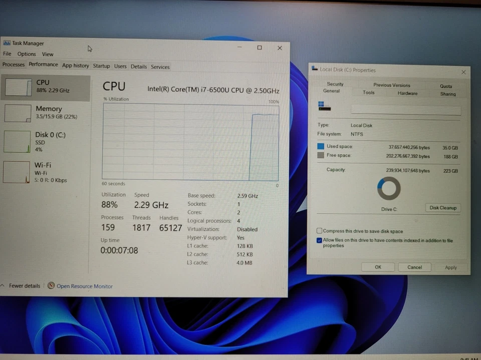
Task: Click the Free space 188 GB value
Action: coord(450,156)
